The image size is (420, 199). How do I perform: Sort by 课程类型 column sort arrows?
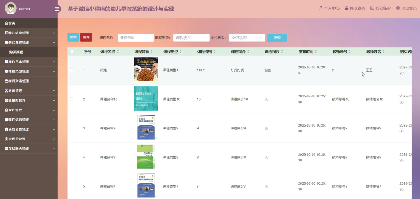(180, 52)
